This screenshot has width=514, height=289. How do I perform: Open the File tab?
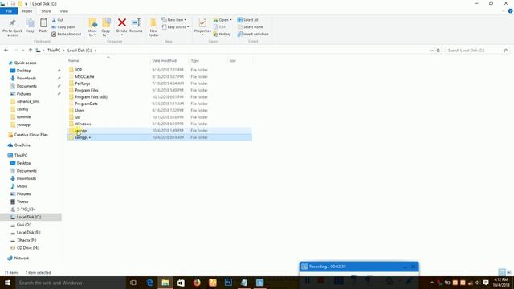coord(9,11)
